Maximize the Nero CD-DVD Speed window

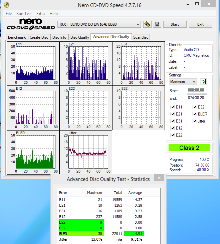click(x=197, y=4)
